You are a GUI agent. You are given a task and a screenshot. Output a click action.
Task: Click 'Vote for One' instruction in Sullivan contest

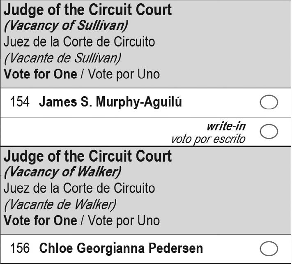point(40,74)
